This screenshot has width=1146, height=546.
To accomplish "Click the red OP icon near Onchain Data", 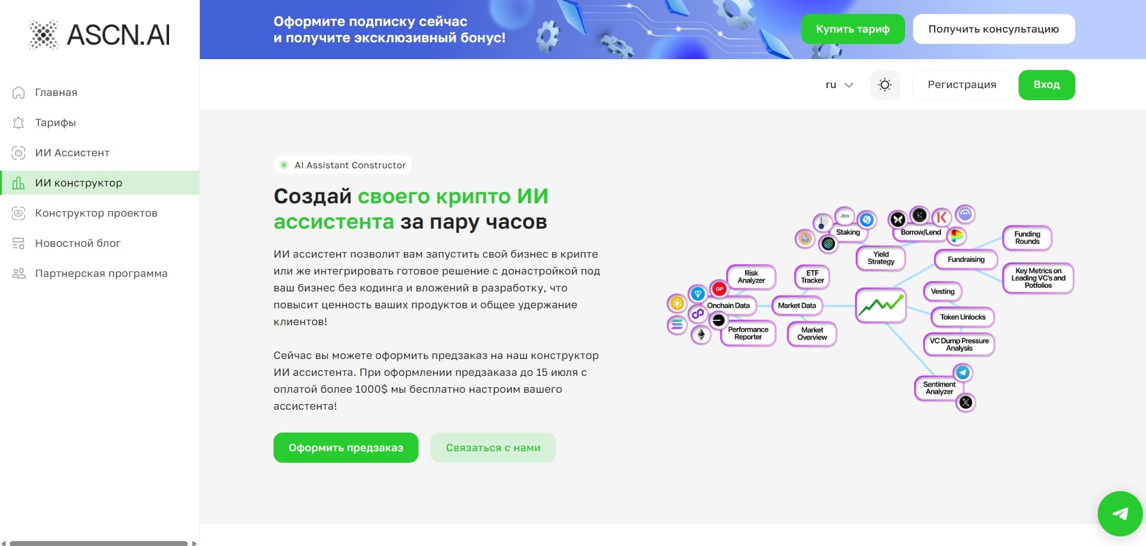I will 719,289.
